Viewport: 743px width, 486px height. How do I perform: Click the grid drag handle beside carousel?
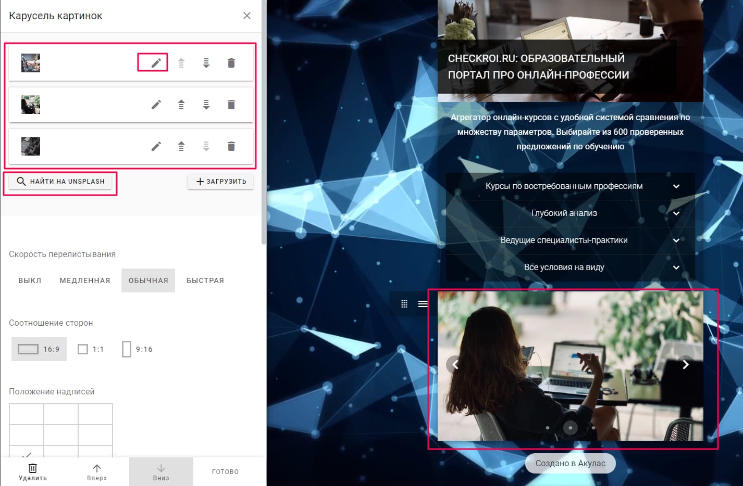coord(404,304)
